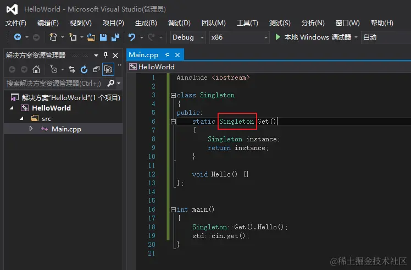Select the HelloWorld project in tree
The width and height of the screenshot is (411, 270).
(x=46, y=108)
